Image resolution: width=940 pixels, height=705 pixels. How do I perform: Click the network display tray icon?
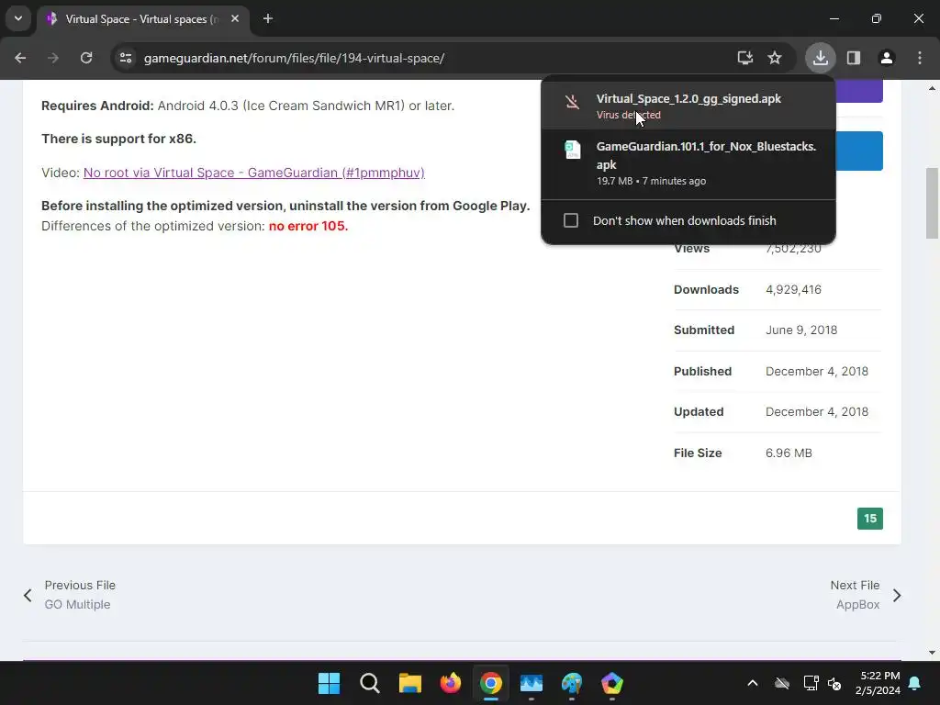click(811, 683)
